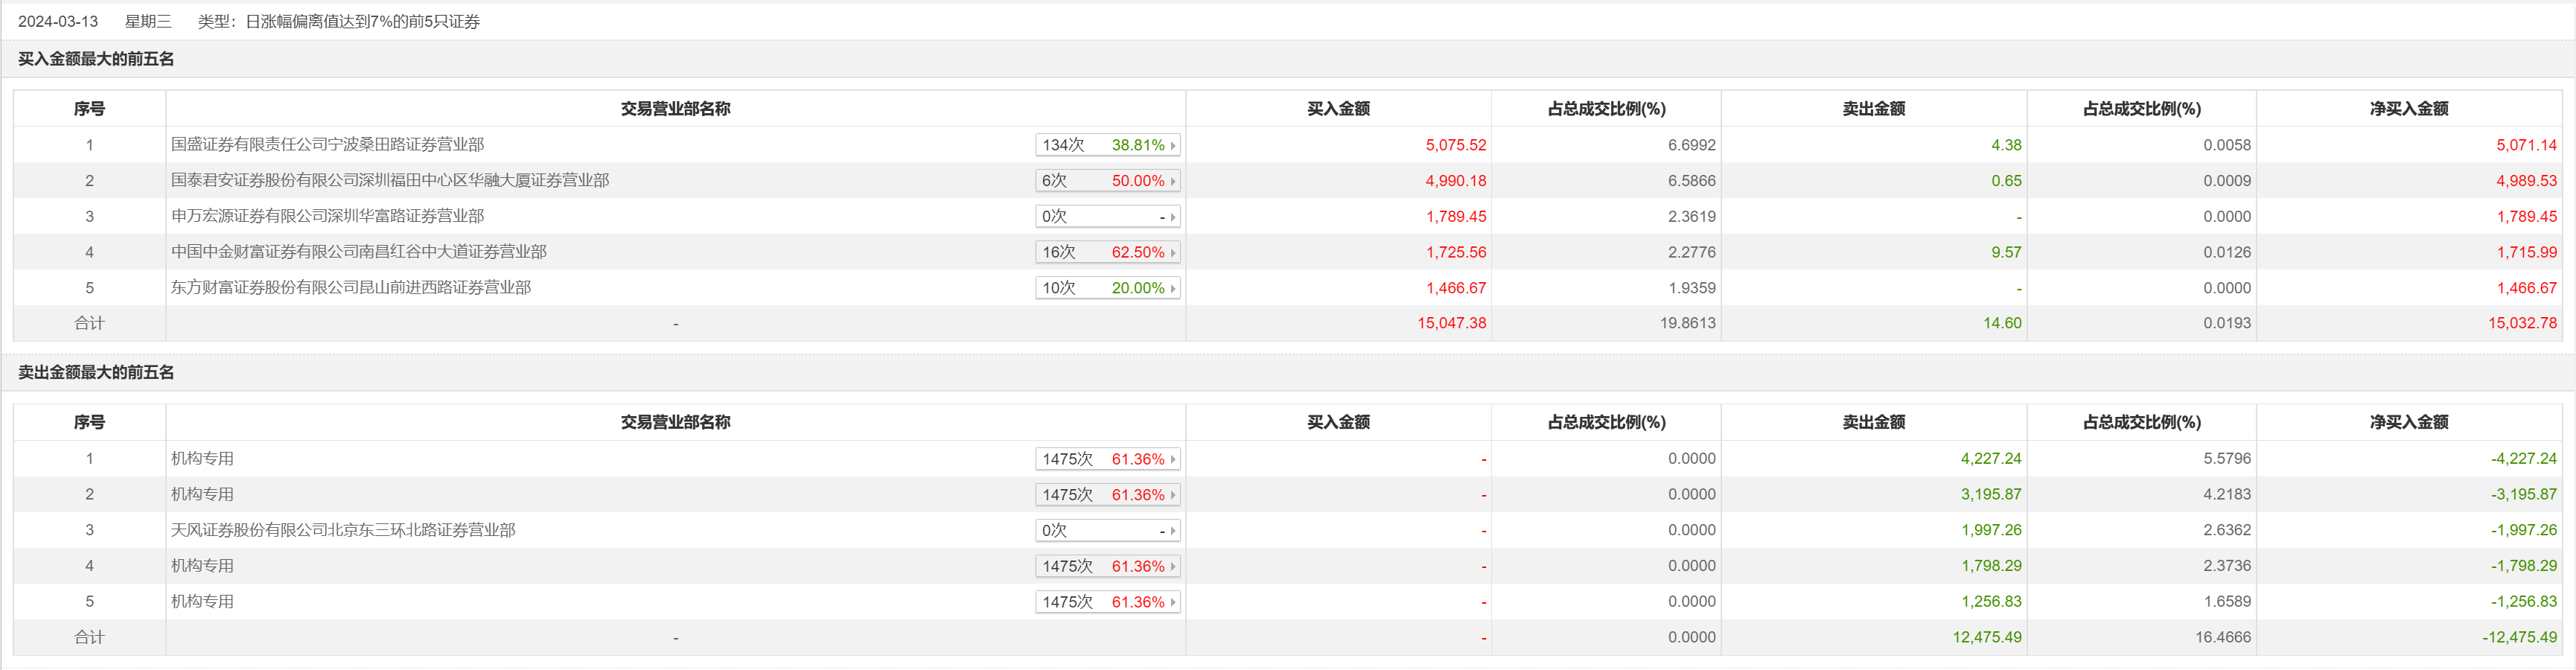Image resolution: width=2576 pixels, height=670 pixels.
Task: Open the 1475次 badge beside sell amount 1,798.29
Action: [x=1107, y=566]
